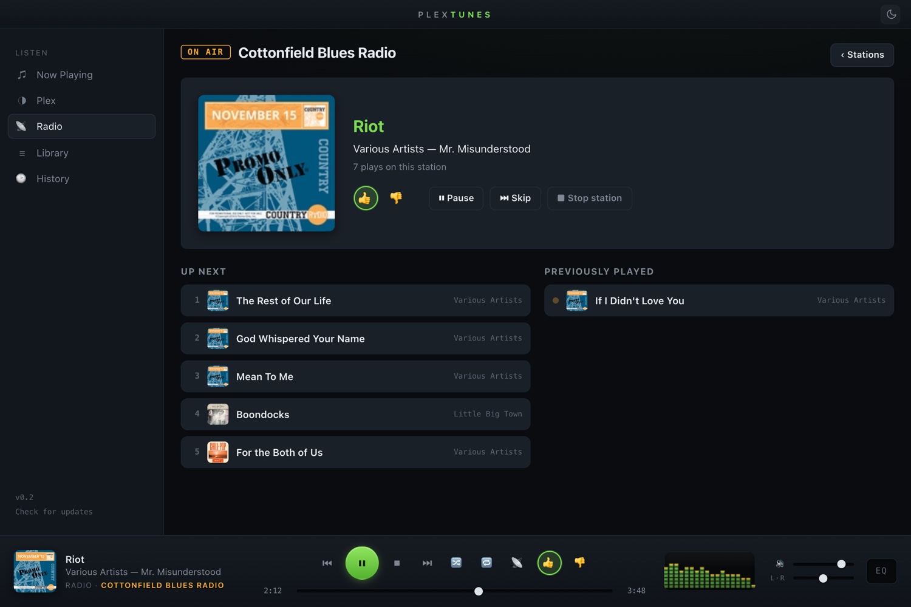
Task: Click thumbs up in the player bar
Action: click(x=549, y=563)
